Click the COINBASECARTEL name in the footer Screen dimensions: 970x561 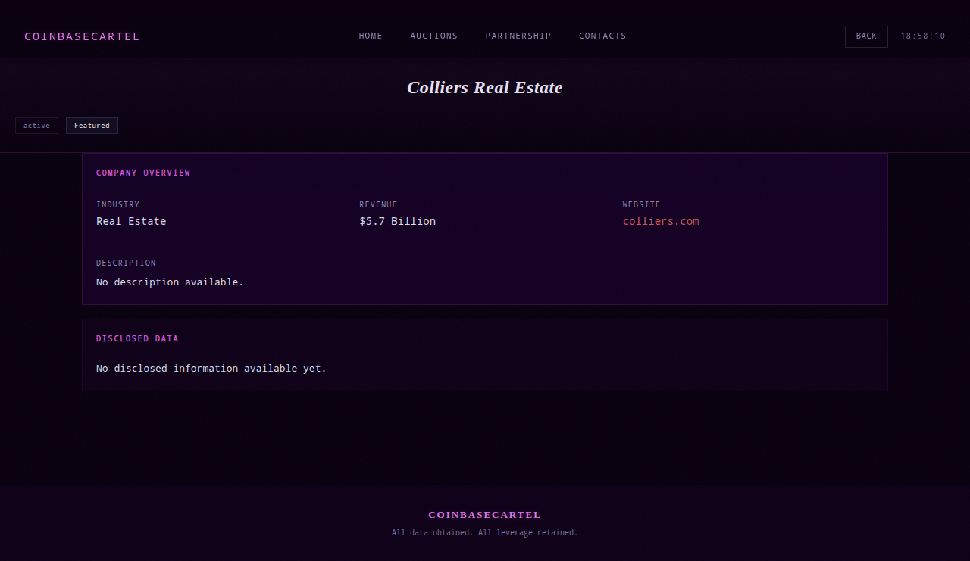tap(485, 515)
